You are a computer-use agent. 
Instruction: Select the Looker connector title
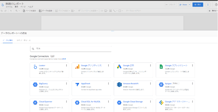[42, 65]
